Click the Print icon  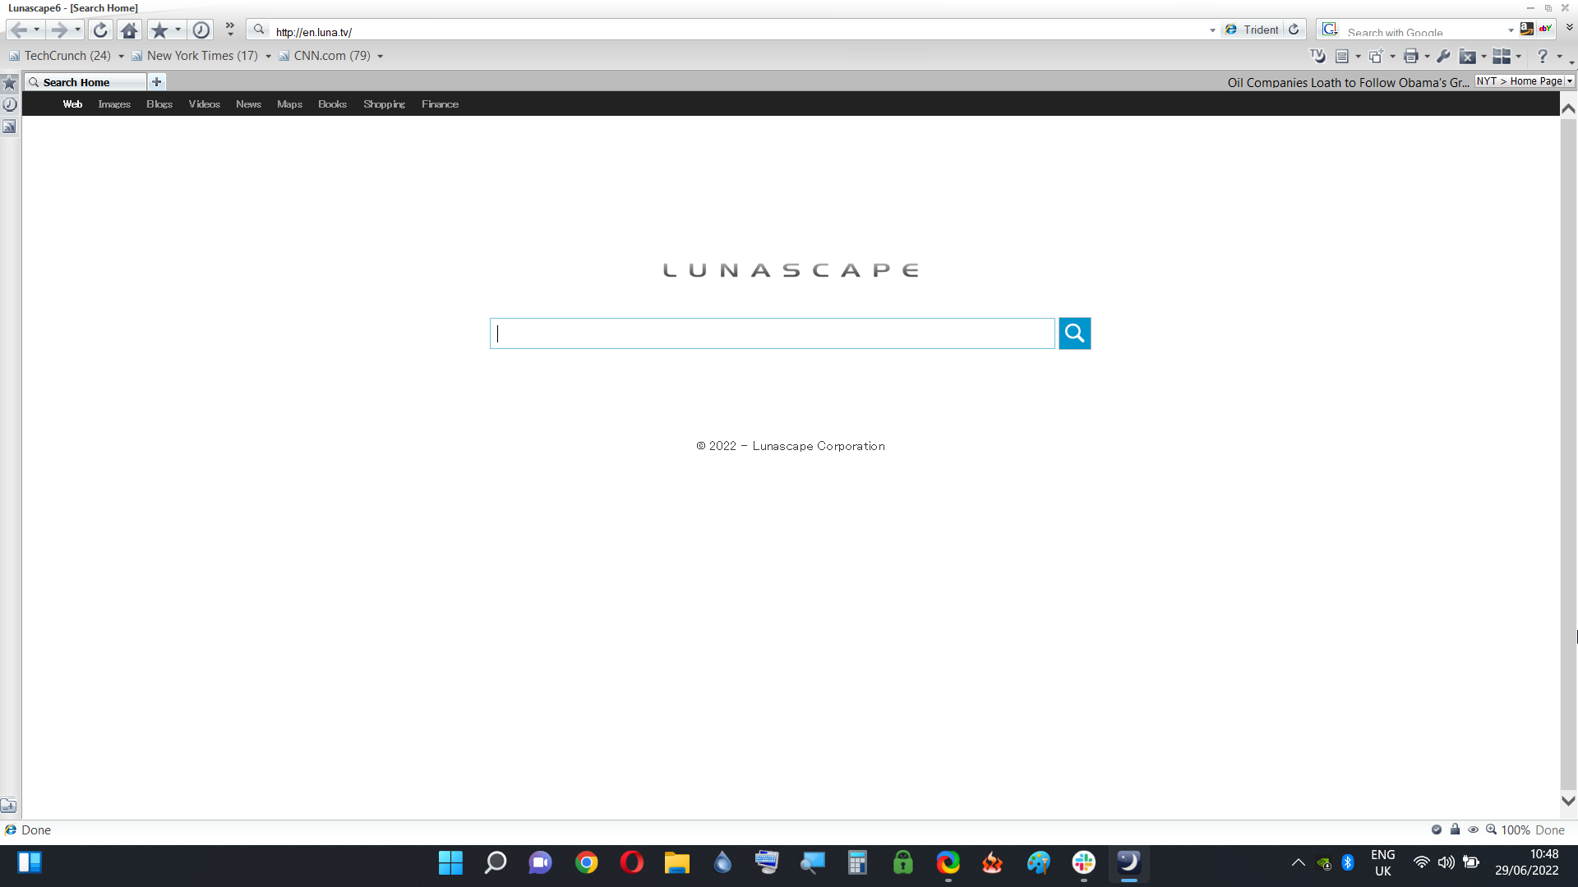(x=1411, y=56)
